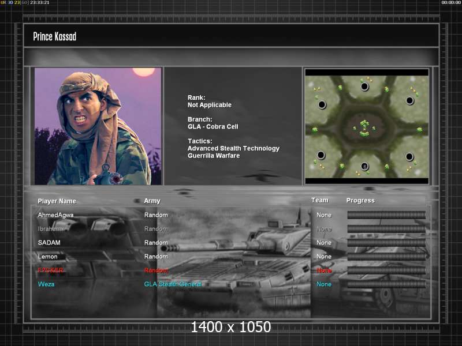462x346 pixels.
Task: Click SADAM's Random army entry
Action: (156, 243)
